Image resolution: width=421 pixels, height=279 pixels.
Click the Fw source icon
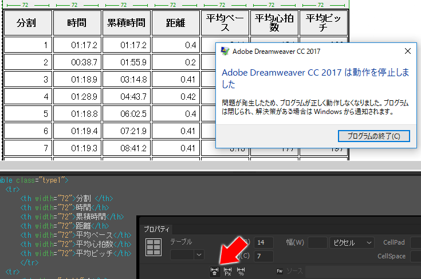pyautogui.click(x=280, y=271)
